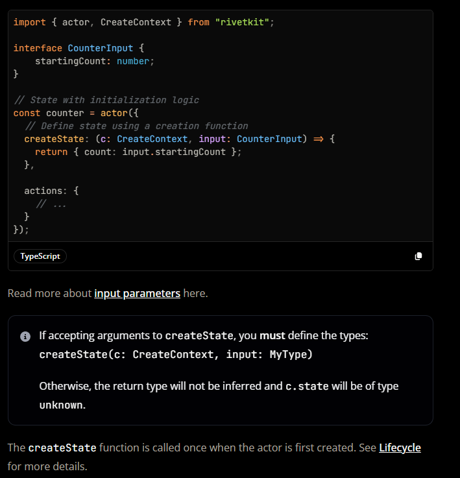Click the "Read more about" text

point(49,293)
